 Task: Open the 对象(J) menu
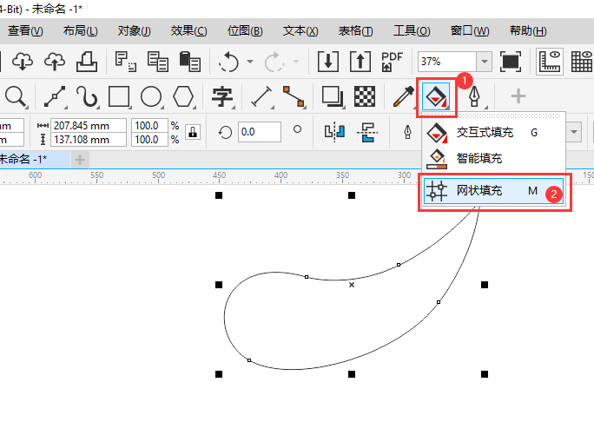[134, 30]
